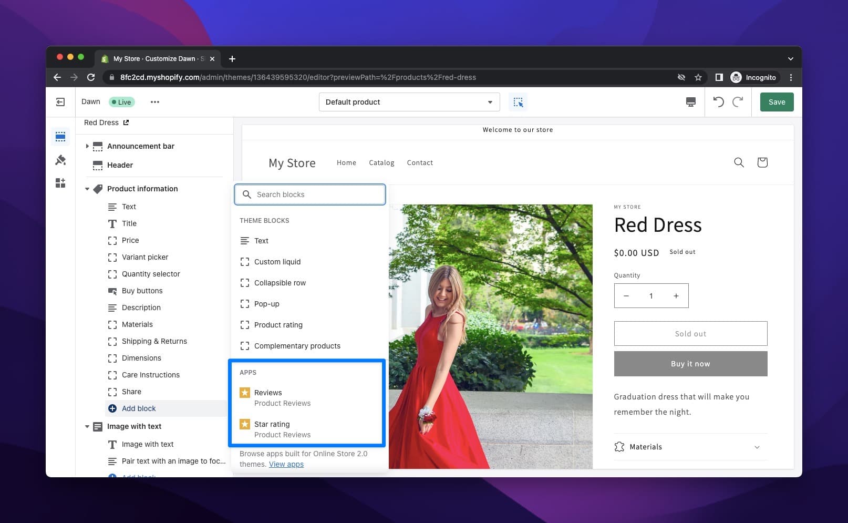Click the Red Dress product photo
The height and width of the screenshot is (523, 848).
click(x=491, y=336)
